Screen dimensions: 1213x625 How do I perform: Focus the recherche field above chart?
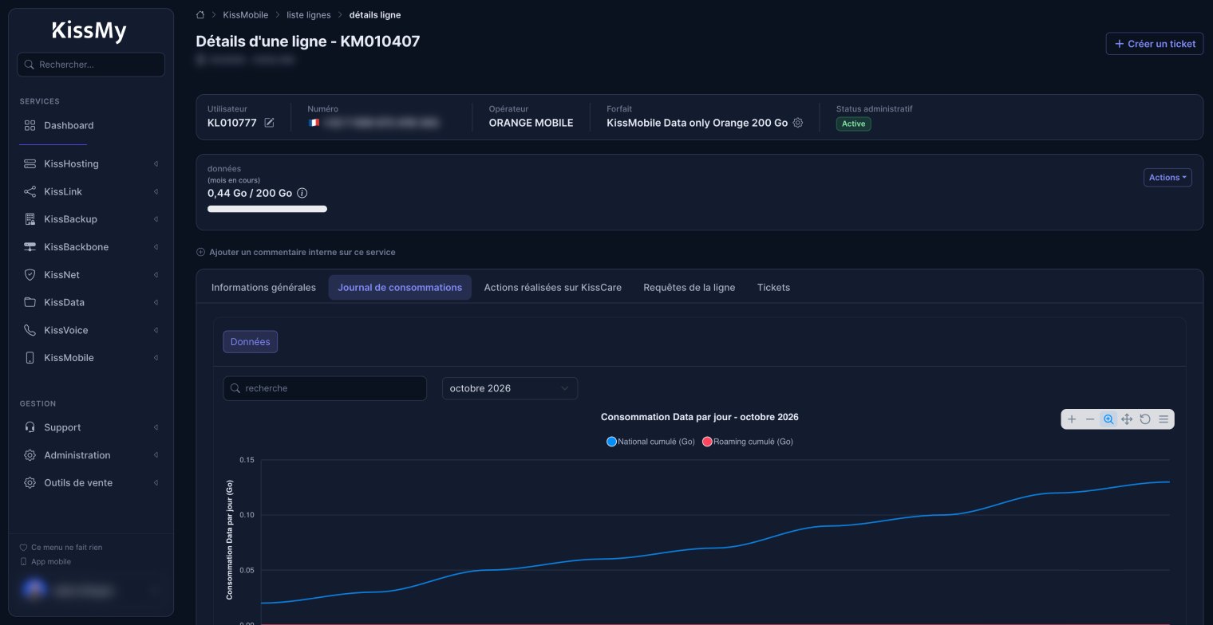click(x=325, y=388)
